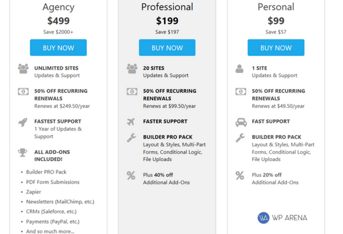Click the trophy icon for All Add-Ons
This screenshot has height=234, width=343.
coord(22,152)
